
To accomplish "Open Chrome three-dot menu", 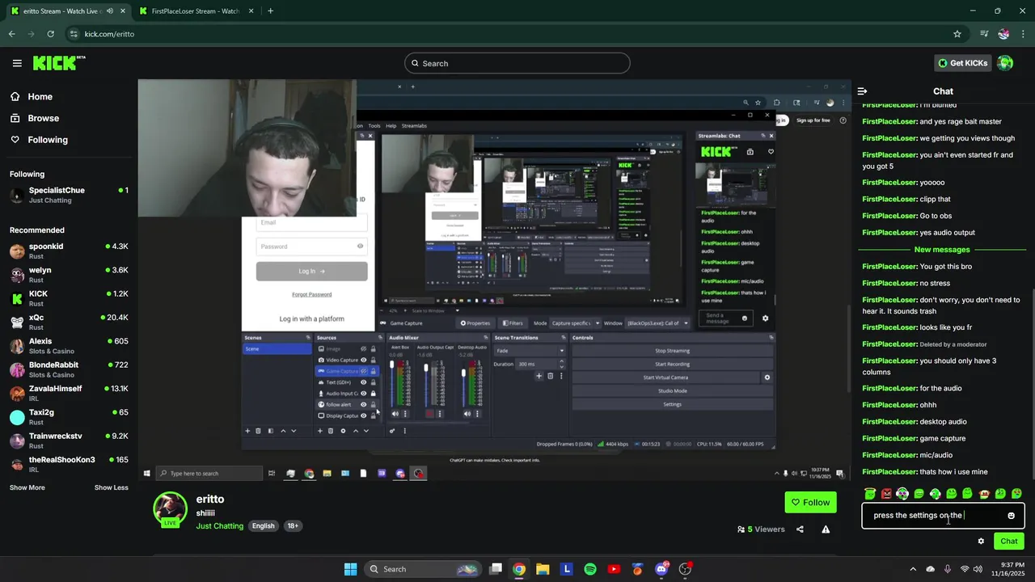I will [1024, 34].
